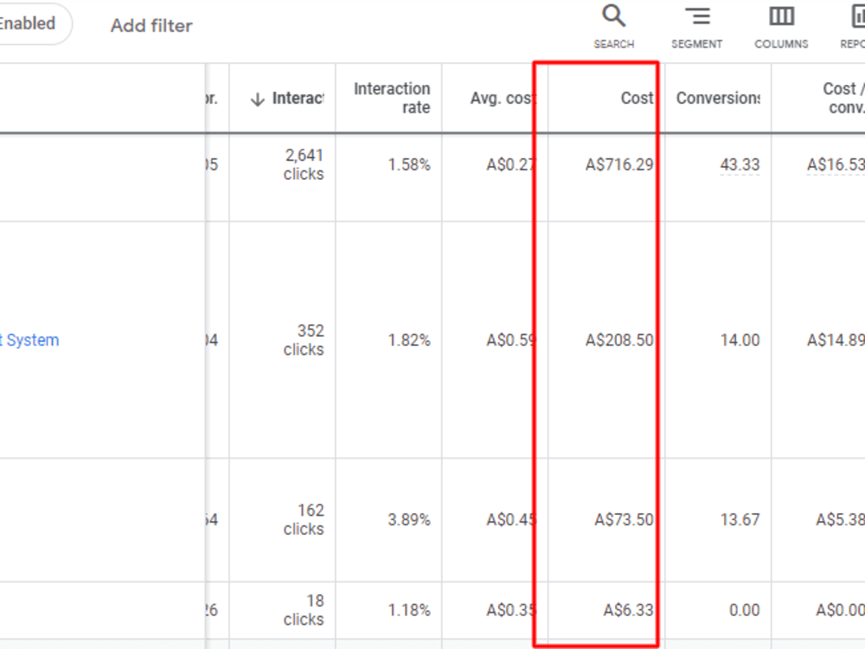Sort by Avg. cost column header
Viewport: 865px width, 649px height.
click(x=502, y=99)
